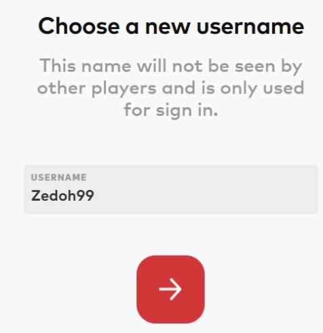
Task: Click the '99' digits in the username
Action: [85, 196]
